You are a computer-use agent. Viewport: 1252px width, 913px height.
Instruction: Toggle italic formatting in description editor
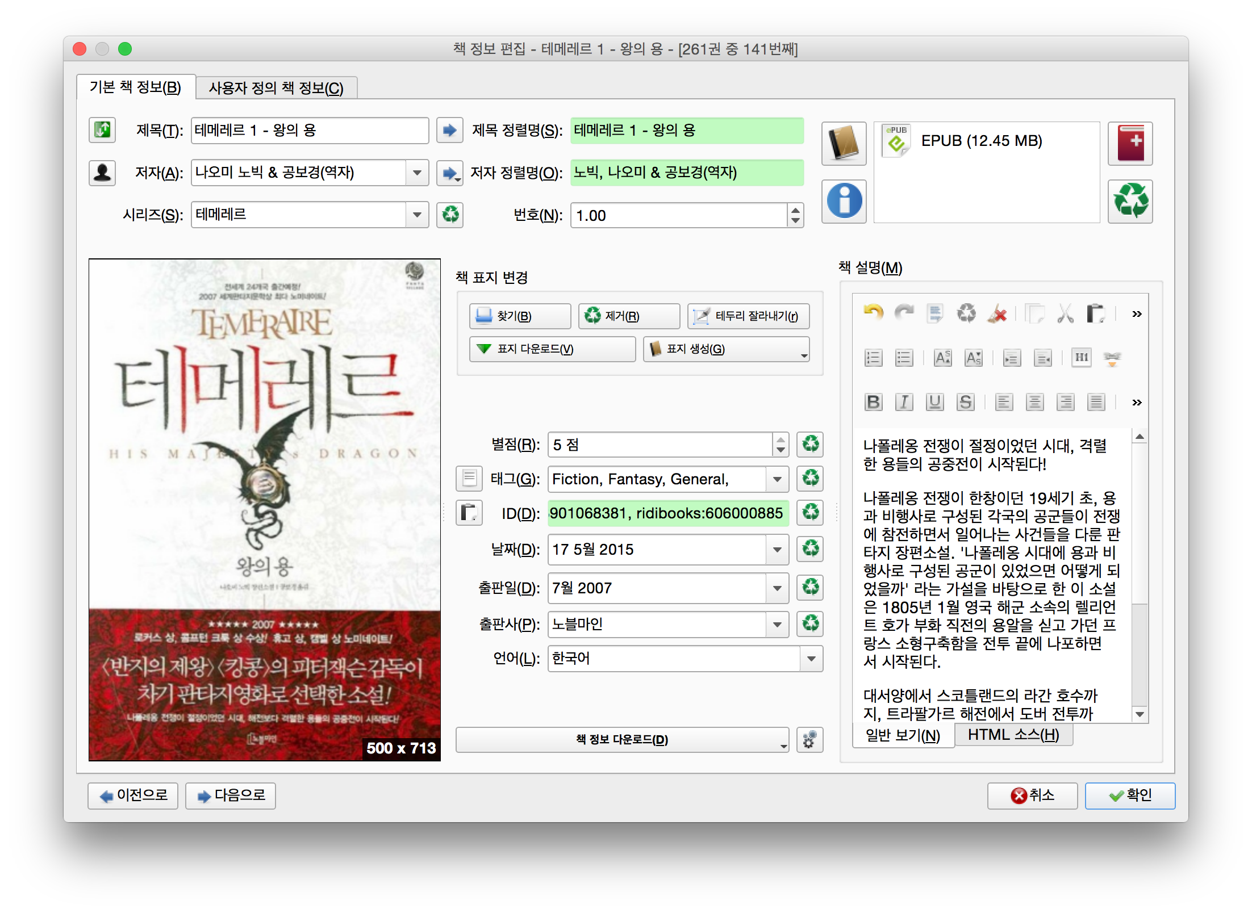coord(904,402)
